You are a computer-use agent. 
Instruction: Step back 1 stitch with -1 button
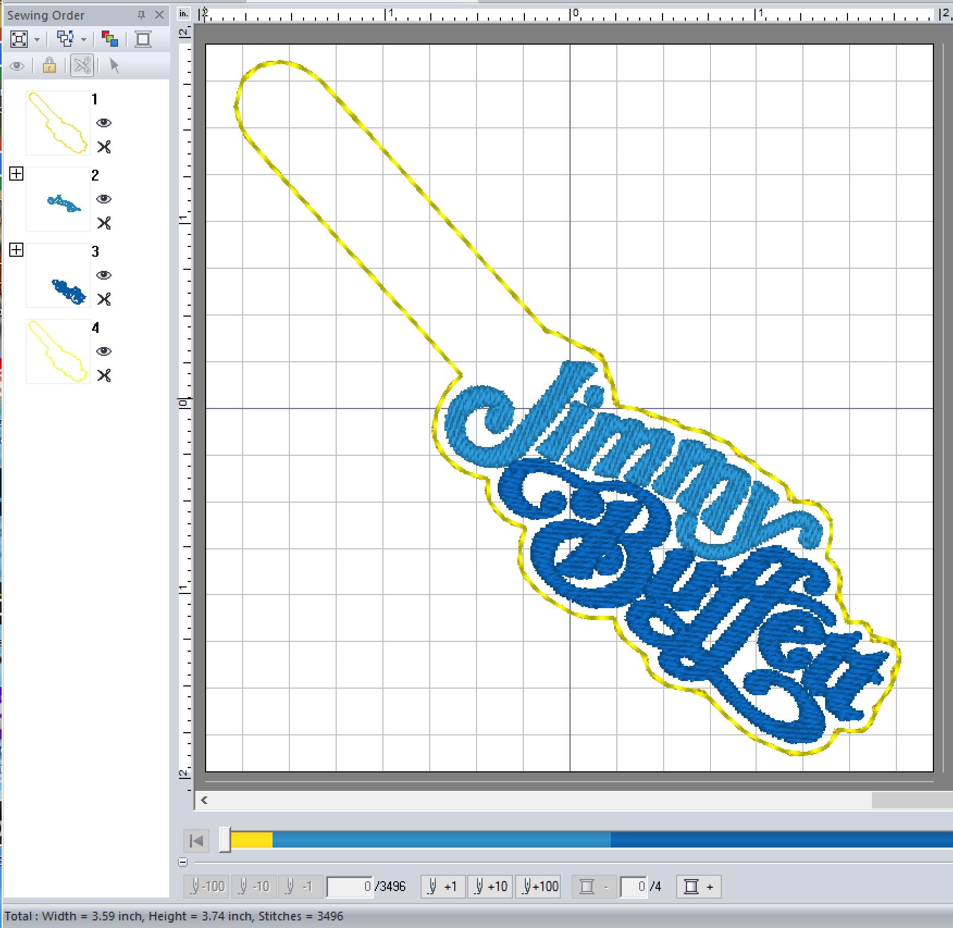300,887
